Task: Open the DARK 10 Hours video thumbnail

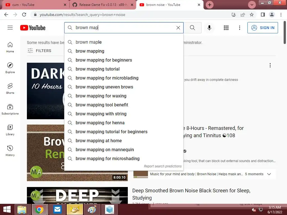Action: point(46,91)
